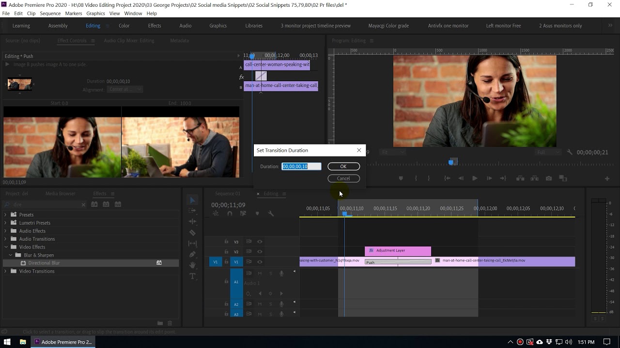Expand the Audio Transitions folder
The height and width of the screenshot is (348, 620).
click(x=6, y=239)
